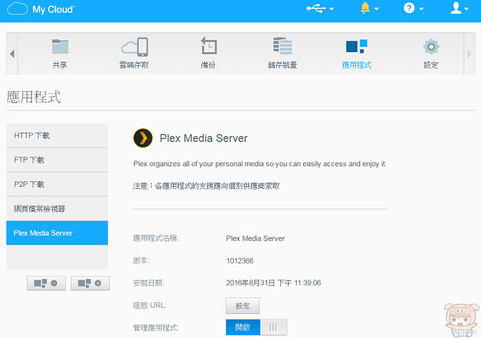Click the 應用程式 page heading
Screen dimensions: 481x338
pyautogui.click(x=34, y=98)
